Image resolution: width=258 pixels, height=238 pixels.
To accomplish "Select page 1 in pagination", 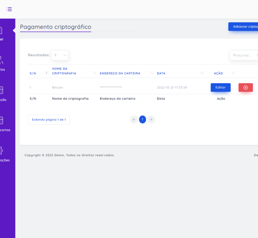I will click(x=142, y=119).
